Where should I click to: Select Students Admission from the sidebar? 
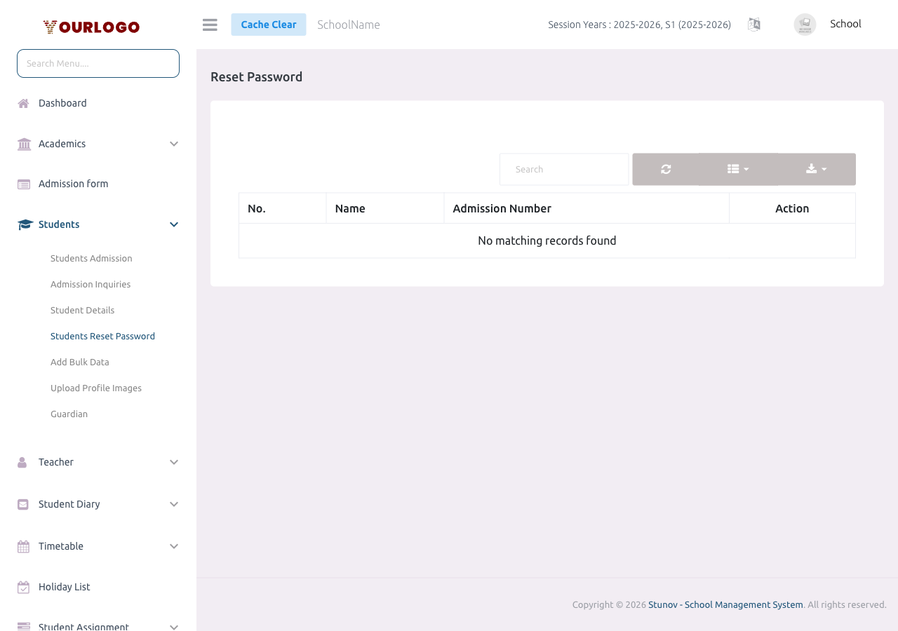(91, 258)
